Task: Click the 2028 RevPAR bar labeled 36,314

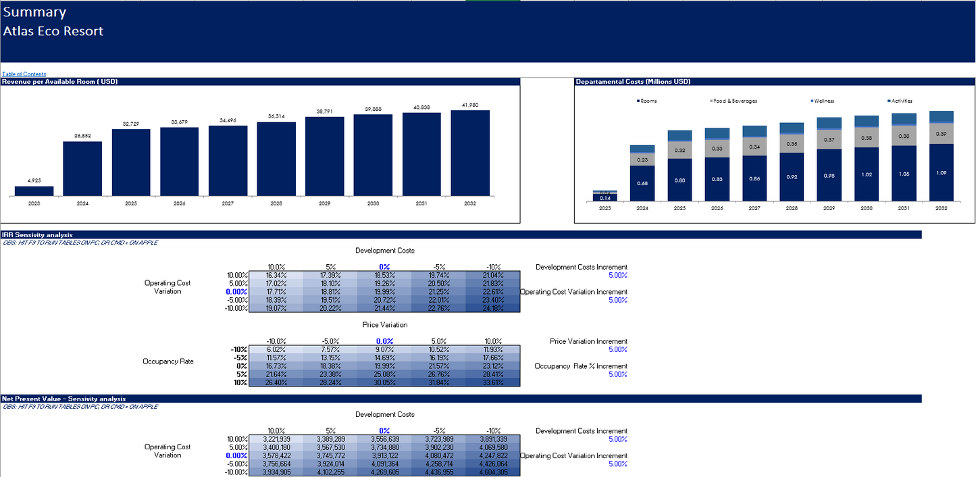Action: coord(276,159)
